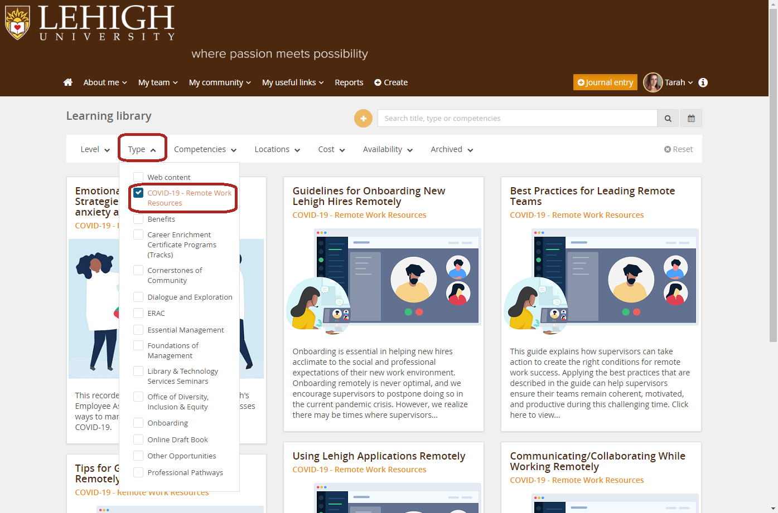Image resolution: width=778 pixels, height=513 pixels.
Task: Click the Create plus-circle menu item
Action: [x=391, y=82]
